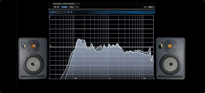The height and width of the screenshot is (93, 205).
Task: Open the View Editor dropdown
Action: pos(151,7)
